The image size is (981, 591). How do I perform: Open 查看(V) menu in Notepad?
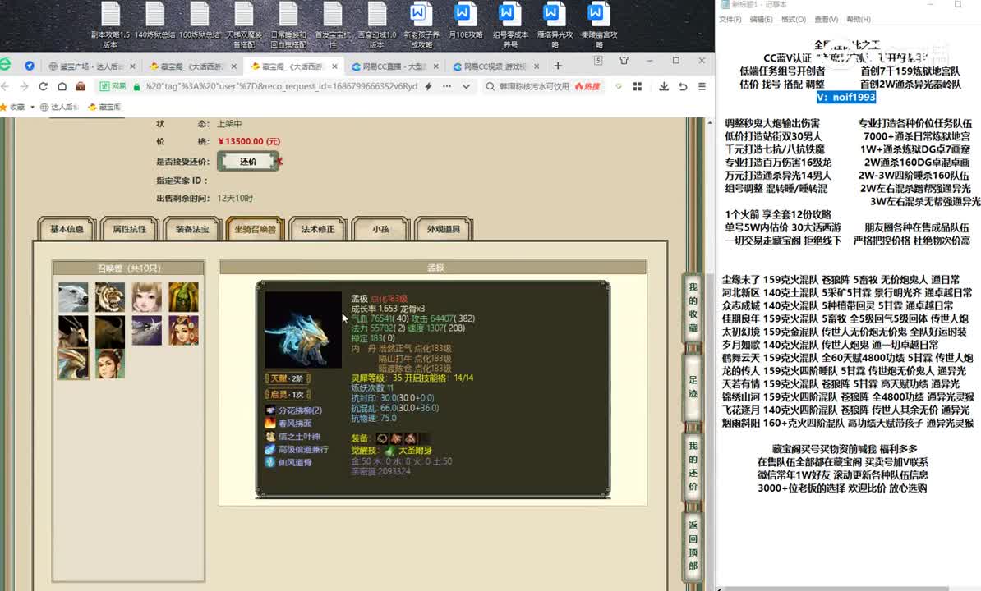tap(826, 20)
